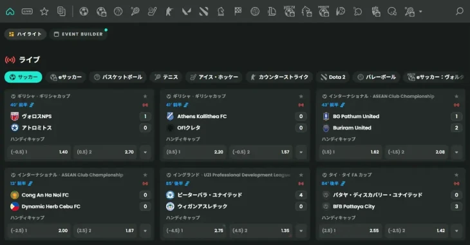Favorite the Athens Kallithea FC match
Image resolution: width=470 pixels, height=245 pixels.
(x=301, y=96)
